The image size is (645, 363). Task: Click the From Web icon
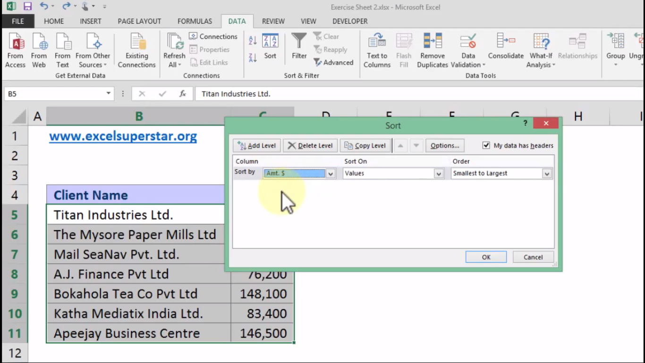[39, 50]
